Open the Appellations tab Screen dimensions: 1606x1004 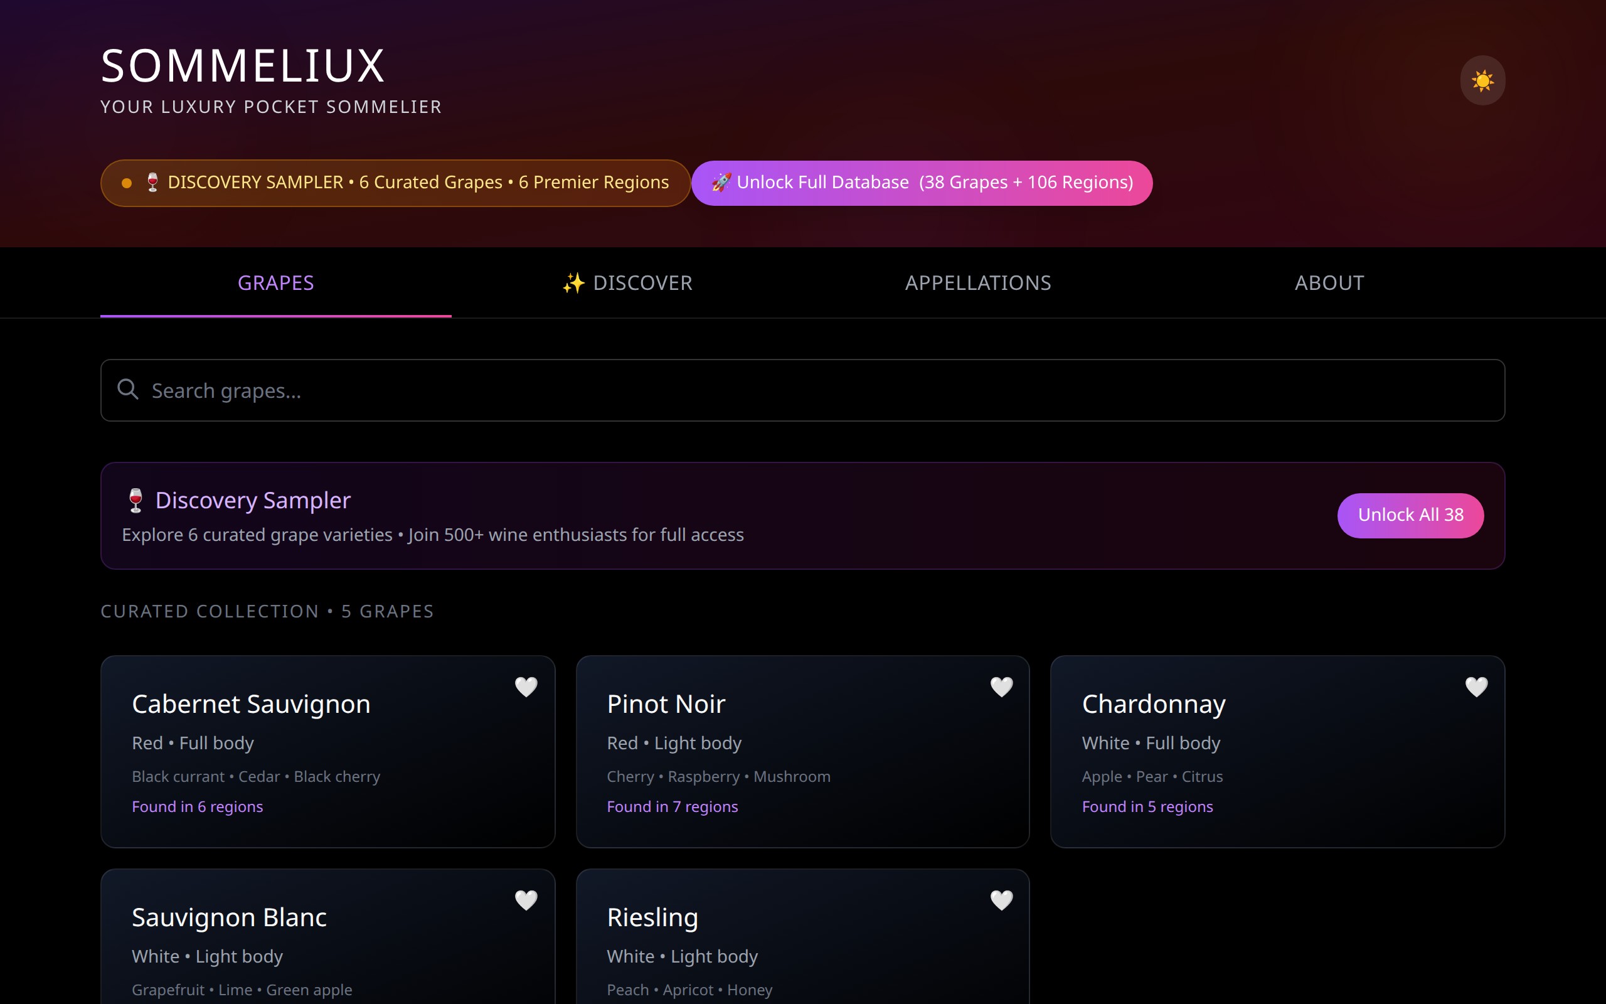click(978, 283)
